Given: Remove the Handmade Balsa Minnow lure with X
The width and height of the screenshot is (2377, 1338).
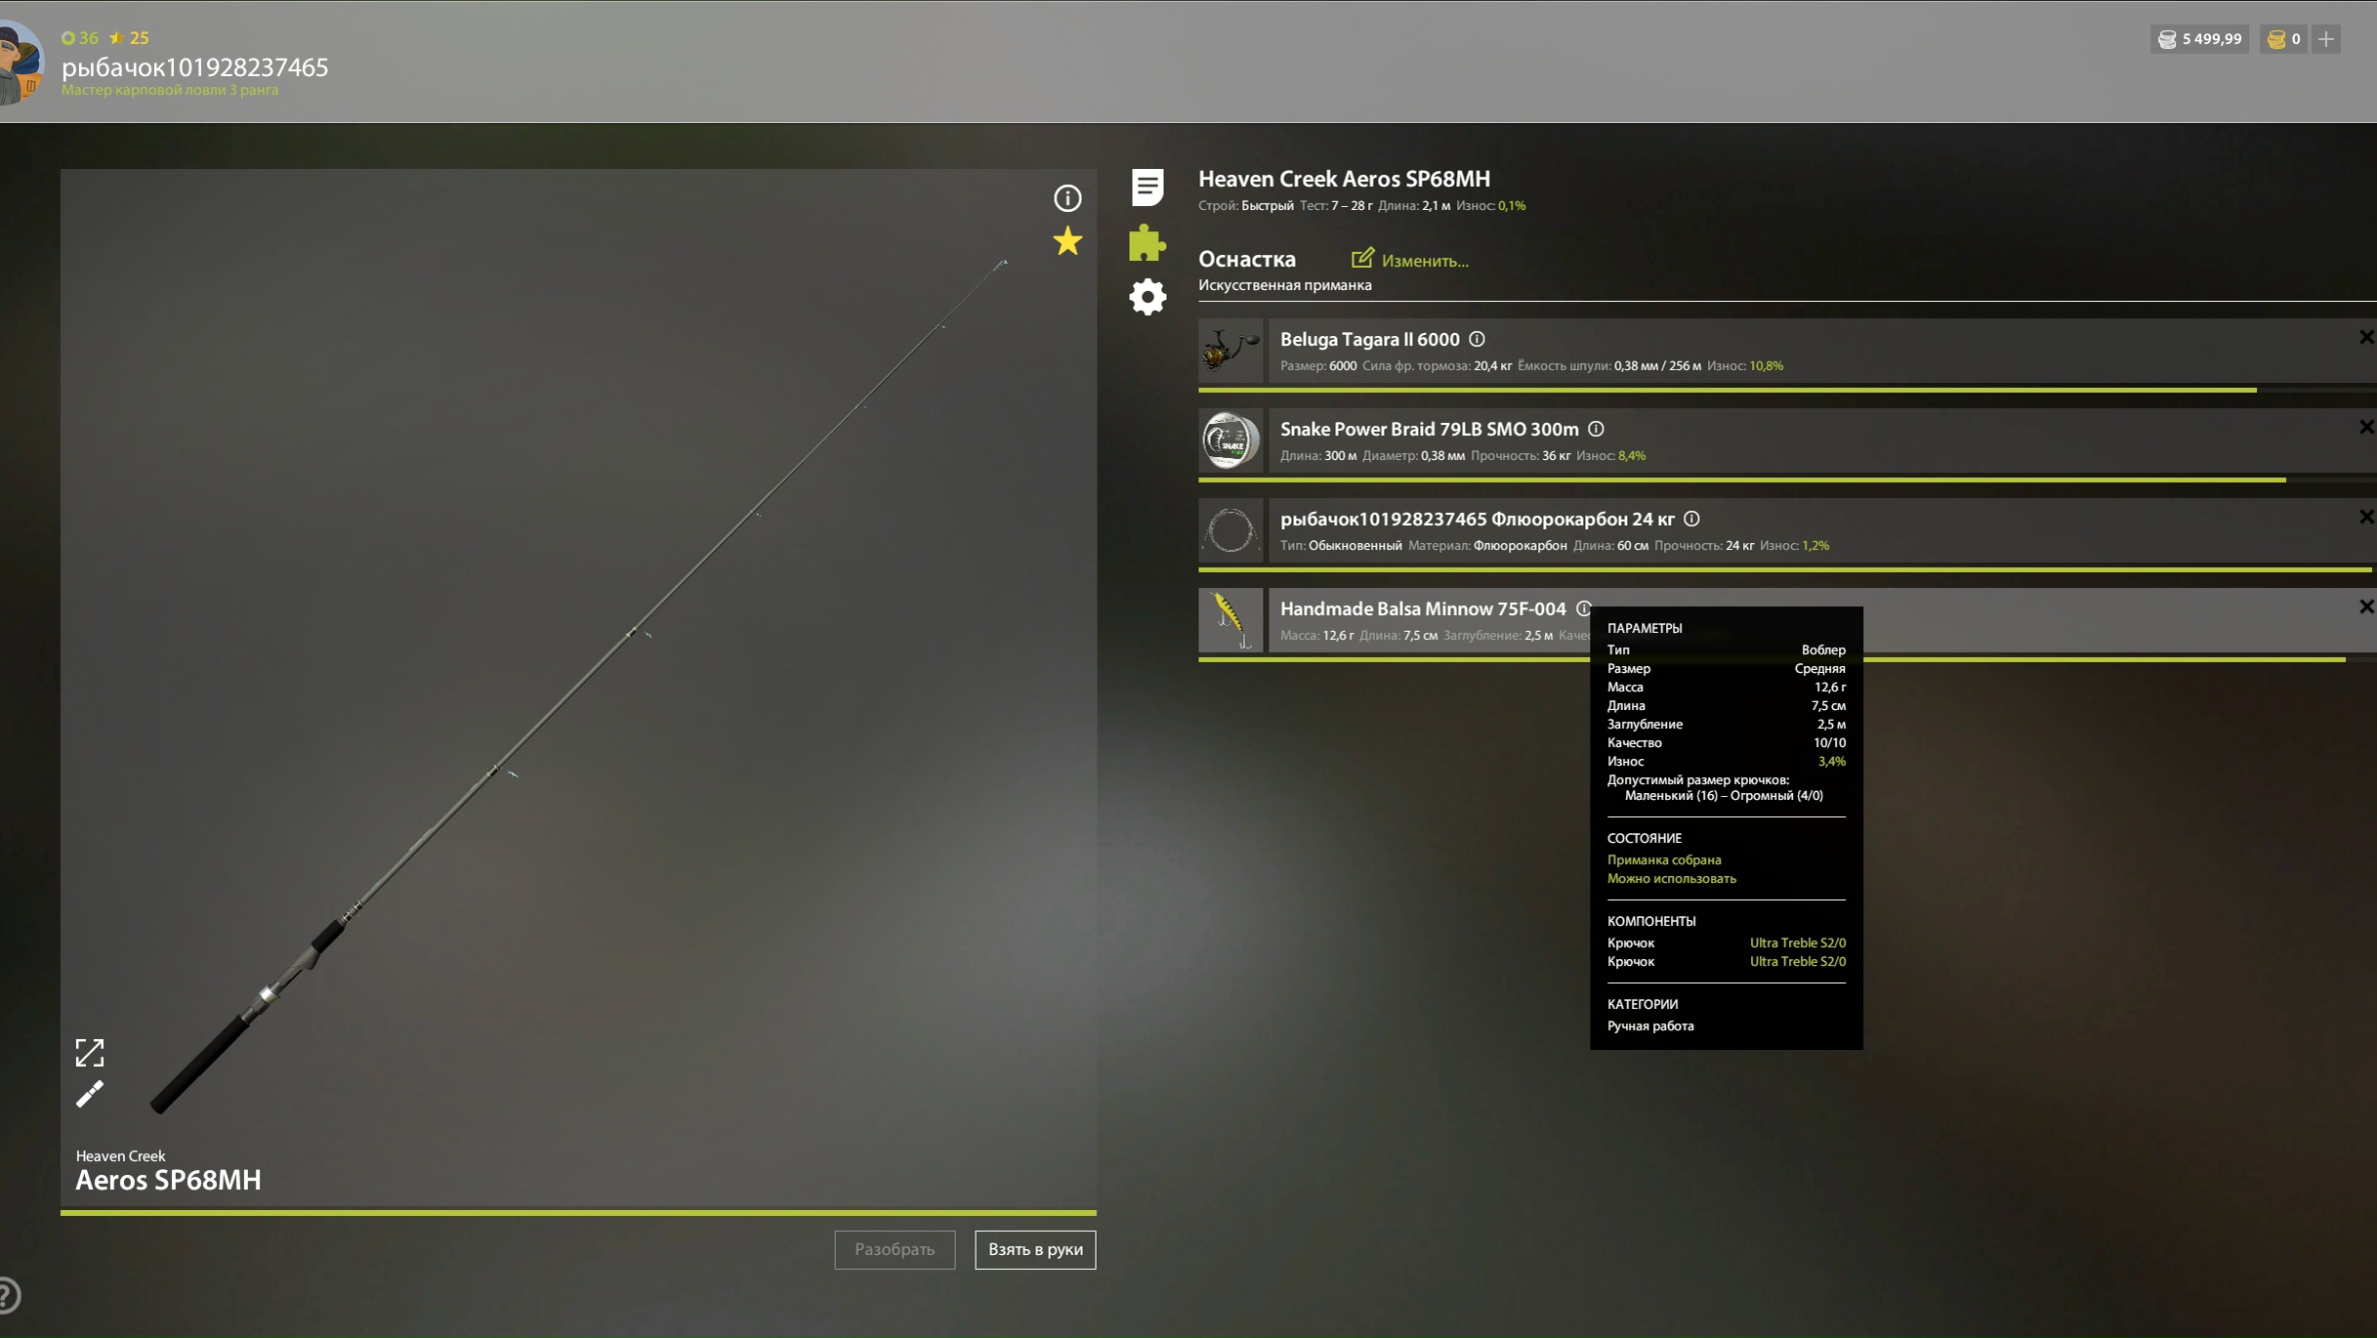Looking at the screenshot, I should point(2365,607).
